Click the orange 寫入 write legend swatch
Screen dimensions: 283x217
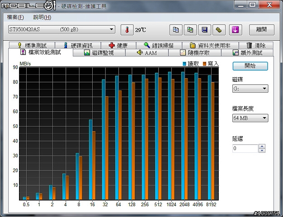click(x=204, y=64)
